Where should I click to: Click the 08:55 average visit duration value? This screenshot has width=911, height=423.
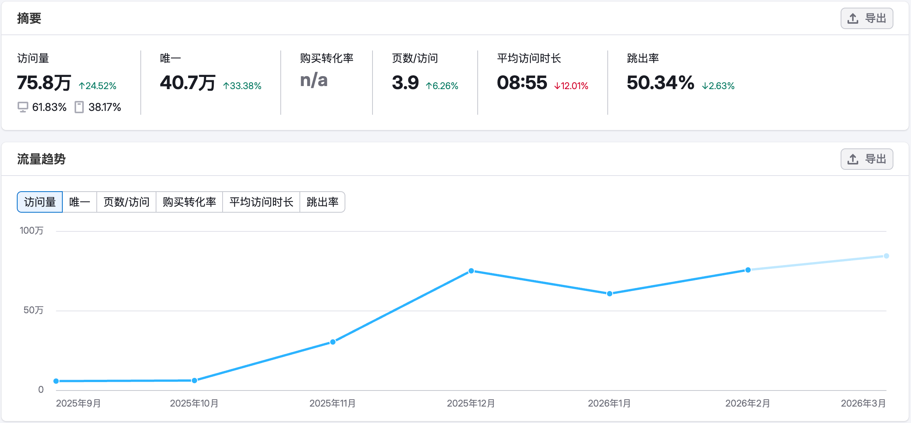click(522, 83)
